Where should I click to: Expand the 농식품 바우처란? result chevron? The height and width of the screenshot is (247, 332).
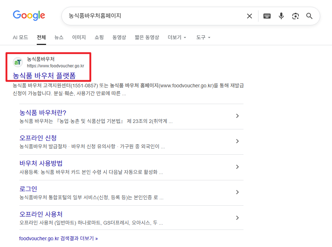[237, 115]
